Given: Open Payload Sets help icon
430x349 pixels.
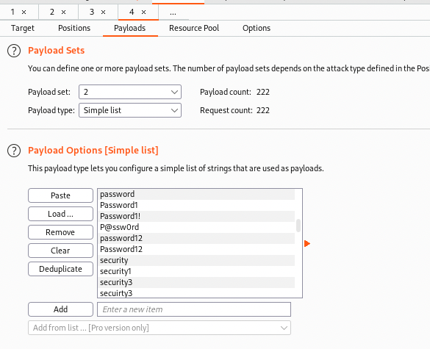Looking at the screenshot, I should (14, 51).
